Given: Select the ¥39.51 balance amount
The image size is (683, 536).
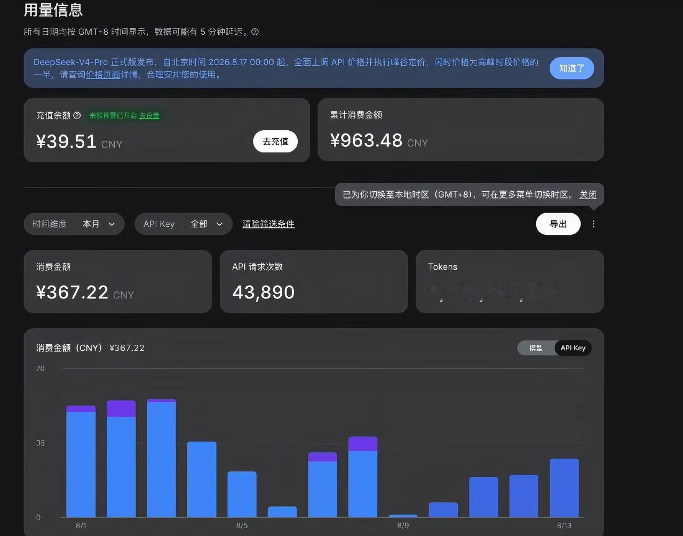Looking at the screenshot, I should [x=66, y=141].
